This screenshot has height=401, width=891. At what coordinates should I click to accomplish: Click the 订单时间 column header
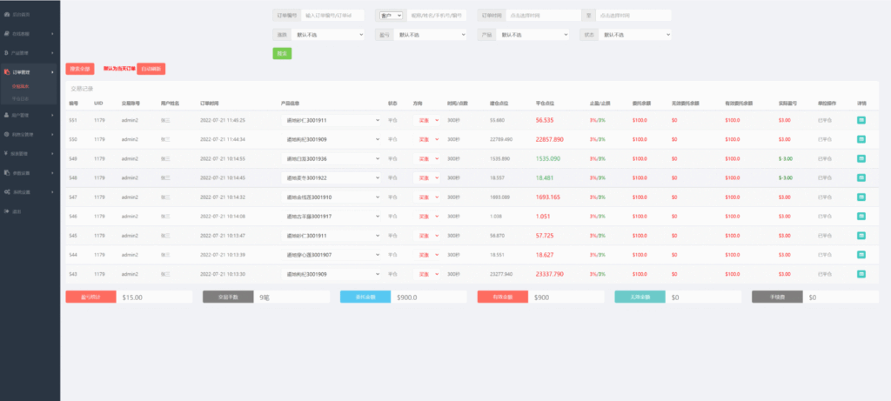tap(209, 104)
